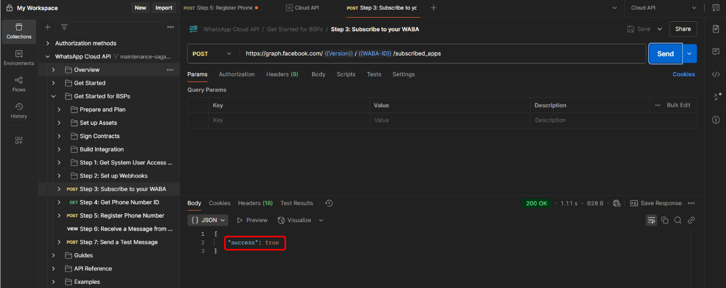Open the Flows section in the sidebar
The image size is (726, 288).
(19, 84)
